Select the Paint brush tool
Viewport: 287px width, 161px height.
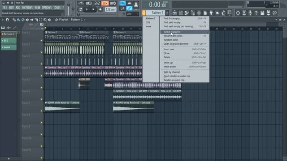(x=18, y=20)
